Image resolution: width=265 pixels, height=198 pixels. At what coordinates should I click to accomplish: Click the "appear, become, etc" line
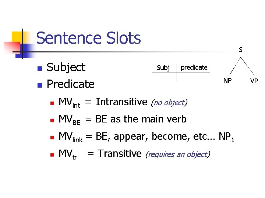164,136
